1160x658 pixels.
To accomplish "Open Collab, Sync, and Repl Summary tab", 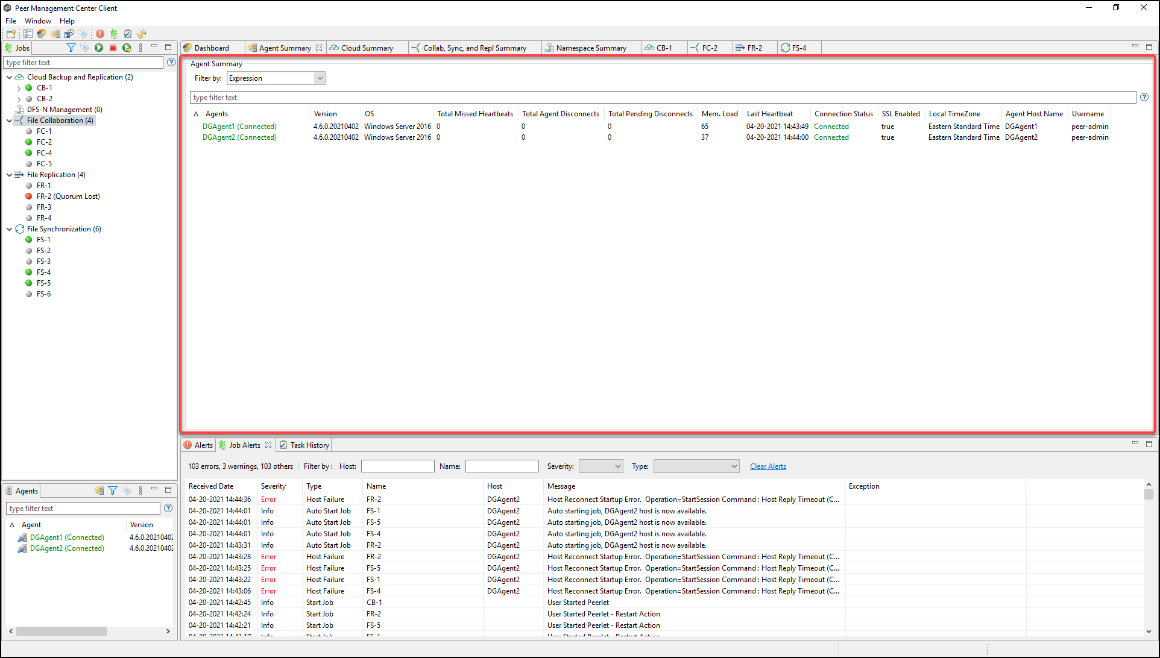I will point(474,48).
